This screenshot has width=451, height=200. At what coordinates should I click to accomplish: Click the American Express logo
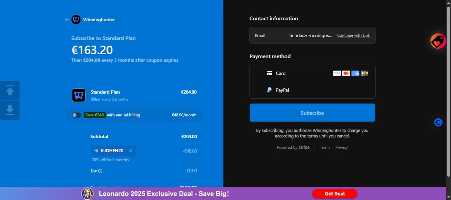[355, 73]
